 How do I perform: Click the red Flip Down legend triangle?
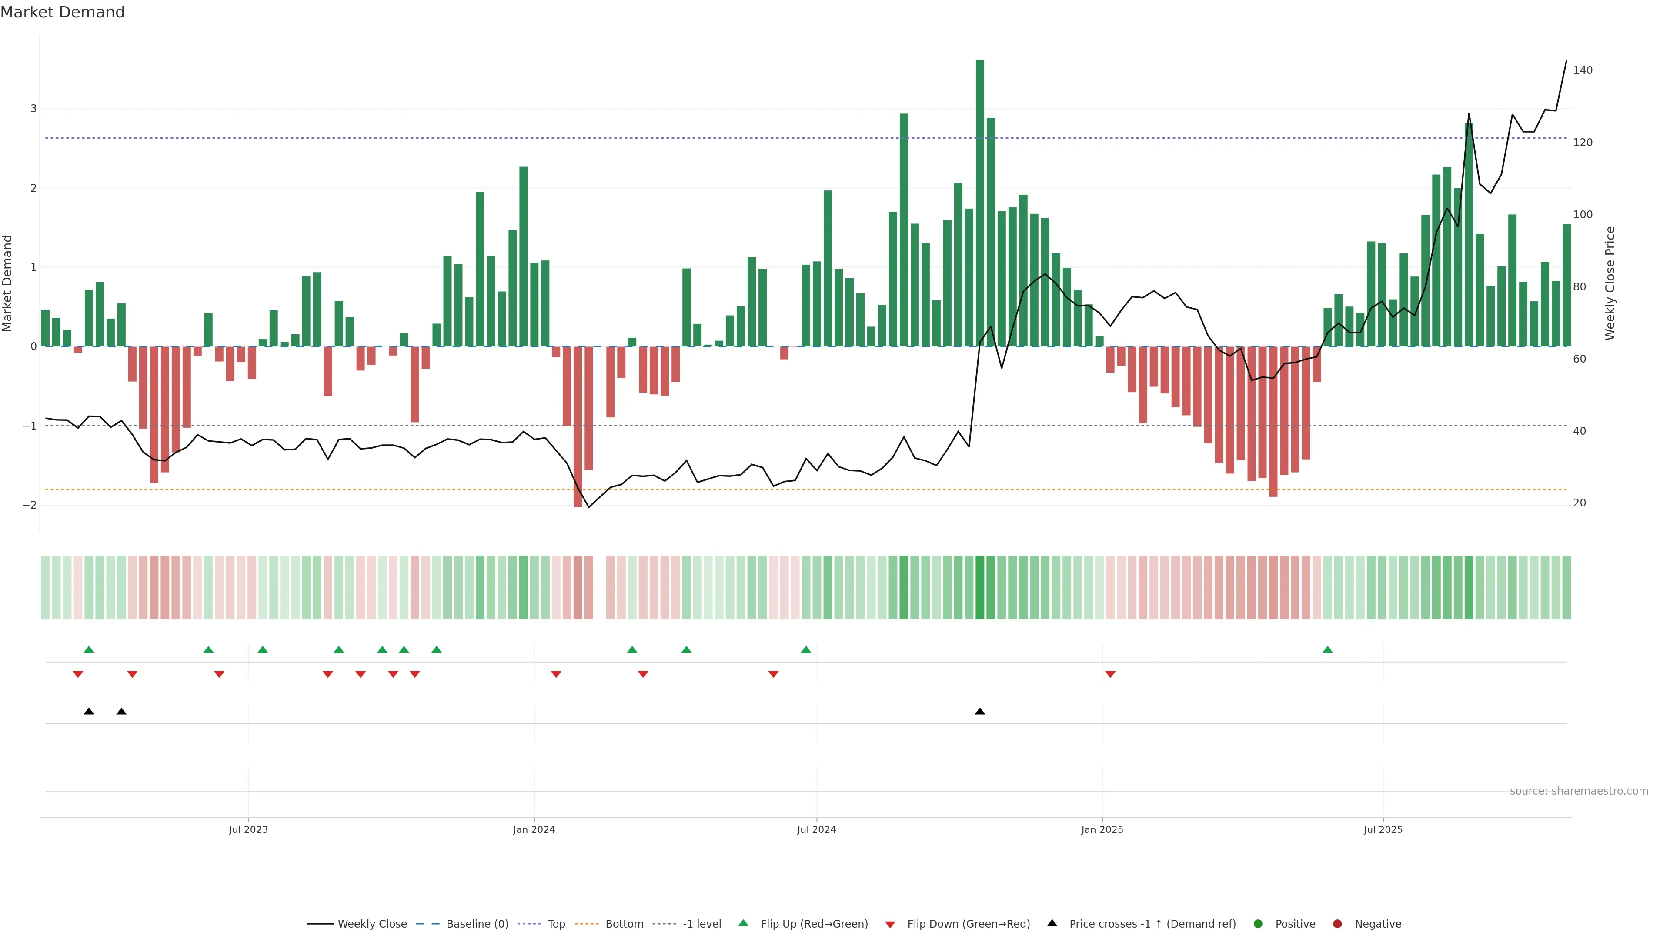pyautogui.click(x=890, y=925)
